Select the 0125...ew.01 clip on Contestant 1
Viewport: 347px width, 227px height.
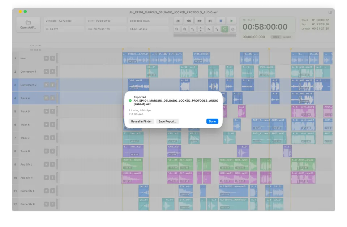267,72
